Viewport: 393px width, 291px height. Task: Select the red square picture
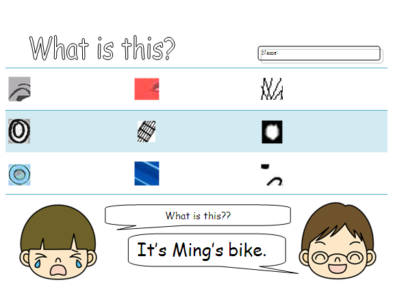click(147, 89)
